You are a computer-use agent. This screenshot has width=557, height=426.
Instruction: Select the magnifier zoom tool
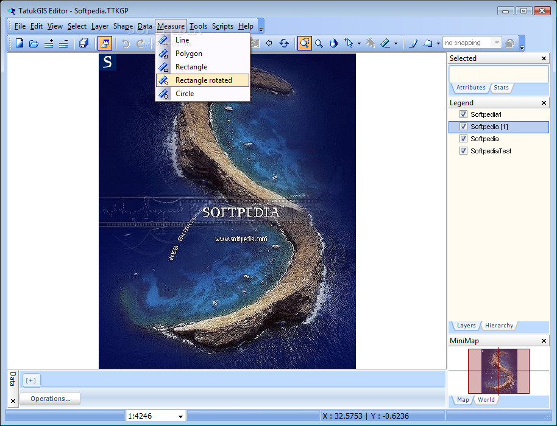(319, 43)
